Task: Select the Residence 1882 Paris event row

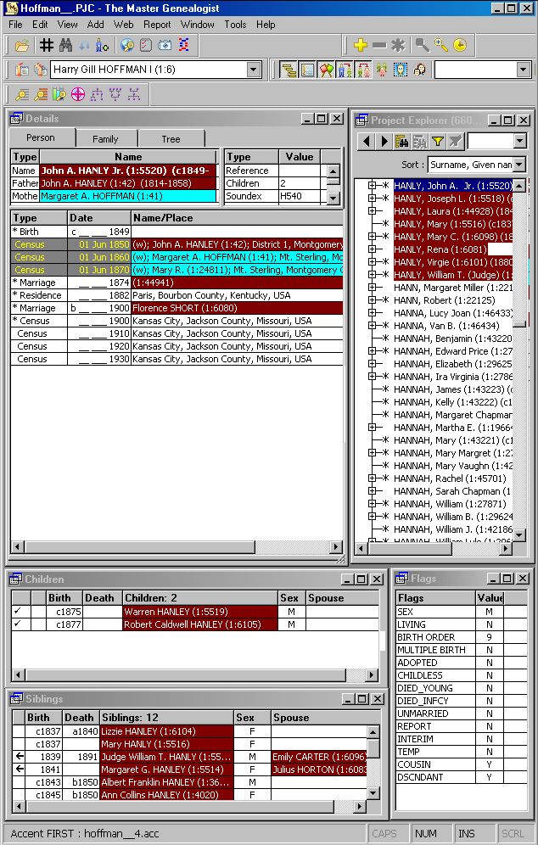Action: (x=177, y=295)
